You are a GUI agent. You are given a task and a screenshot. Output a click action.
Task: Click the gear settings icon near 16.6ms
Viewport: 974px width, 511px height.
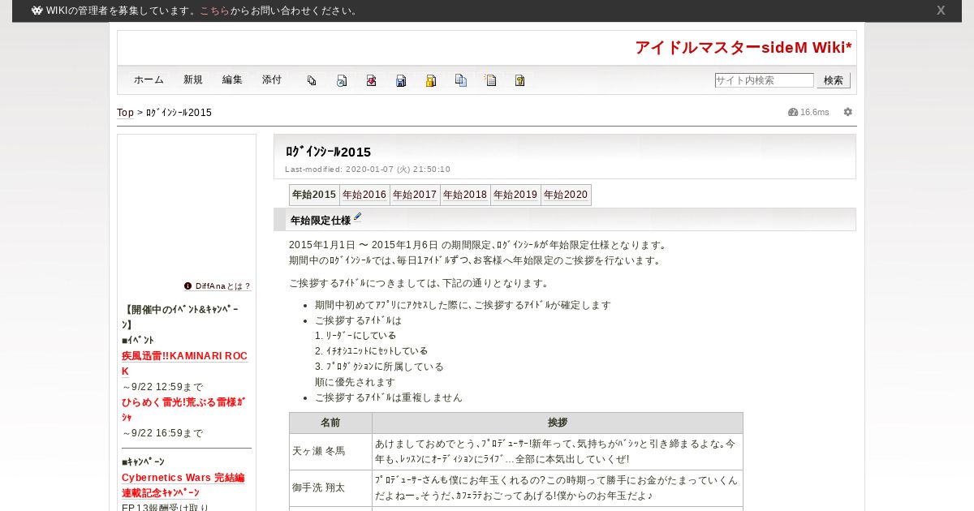tap(848, 112)
